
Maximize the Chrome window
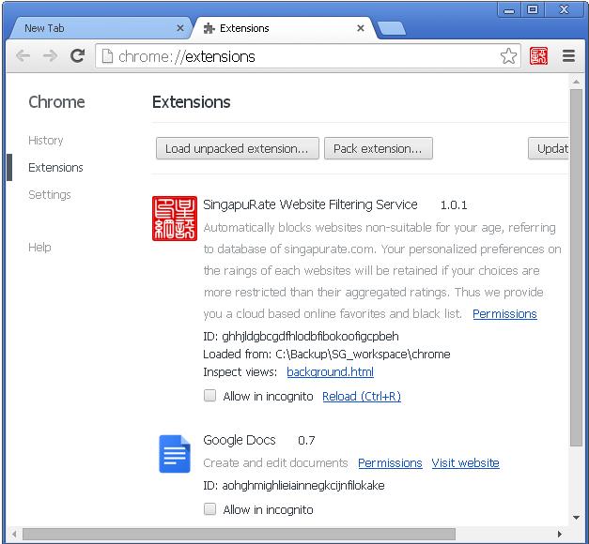pyautogui.click(x=533, y=9)
